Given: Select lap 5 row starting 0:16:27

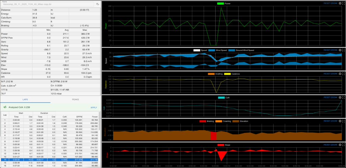Looking at the screenshot, I should pyautogui.click(x=50, y=132).
